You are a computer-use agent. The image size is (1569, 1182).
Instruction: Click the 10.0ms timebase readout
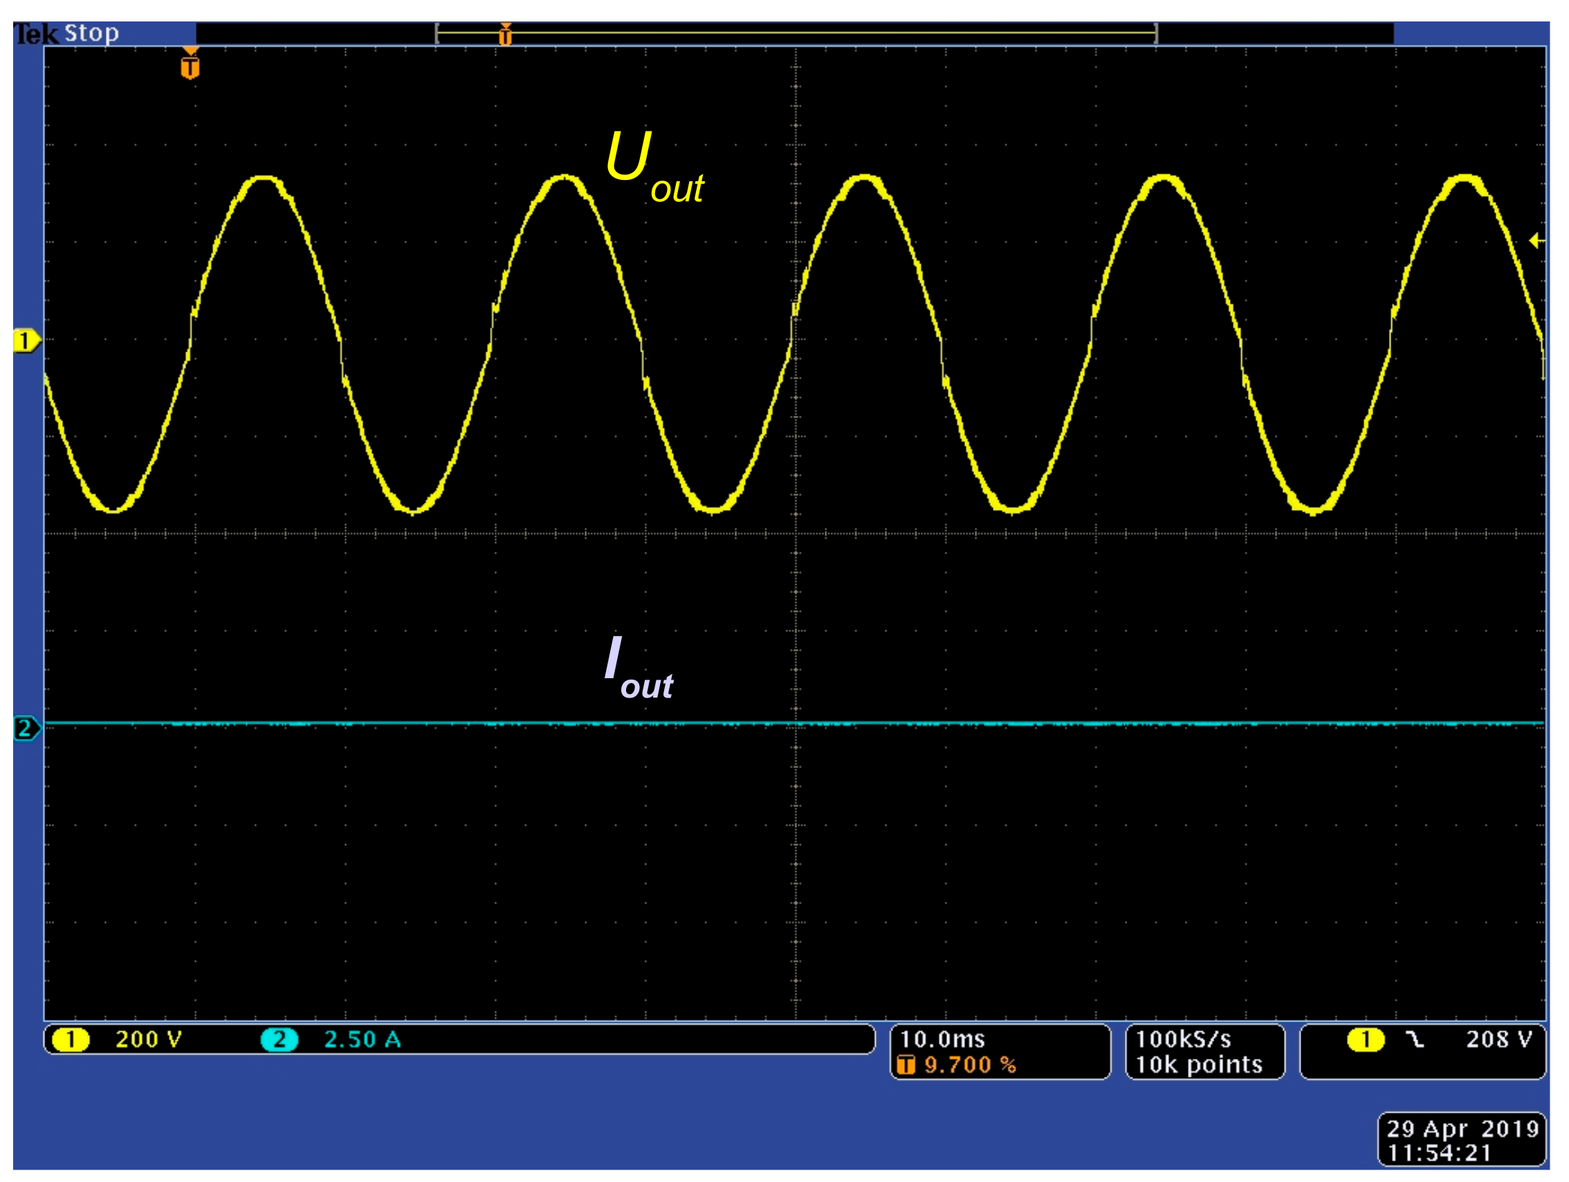click(943, 1040)
